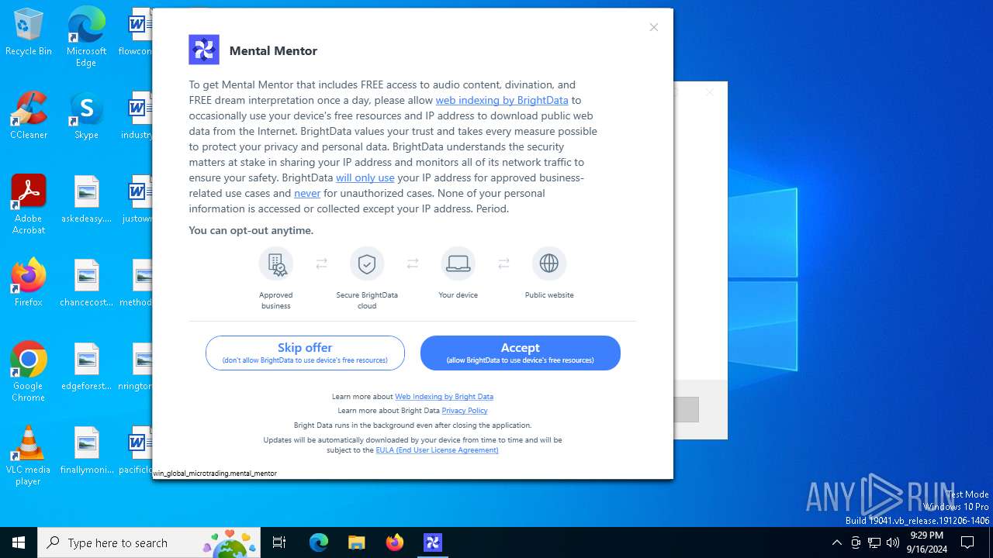Click the Approved business icon

tap(276, 263)
